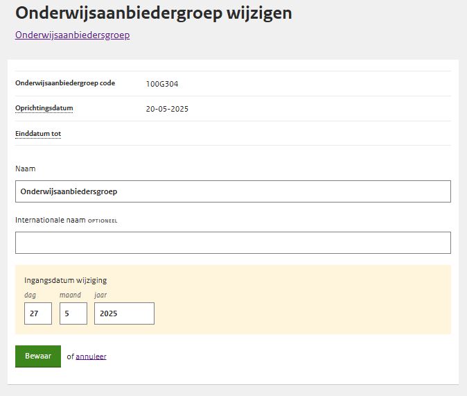This screenshot has width=467, height=396.
Task: Focus the Internationale naam input field
Action: 233,243
